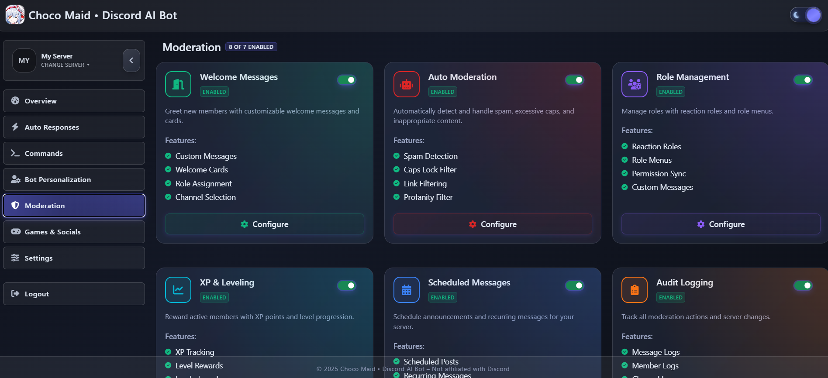Click the Moderation shield icon
Image resolution: width=828 pixels, height=378 pixels.
click(x=15, y=205)
